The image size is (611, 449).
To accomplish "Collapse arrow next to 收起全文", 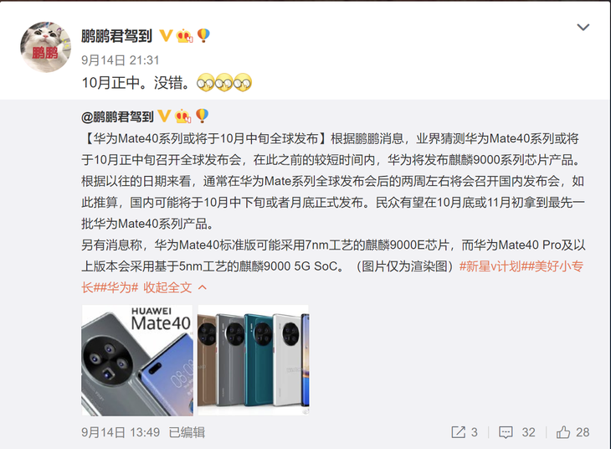I will click(x=203, y=287).
